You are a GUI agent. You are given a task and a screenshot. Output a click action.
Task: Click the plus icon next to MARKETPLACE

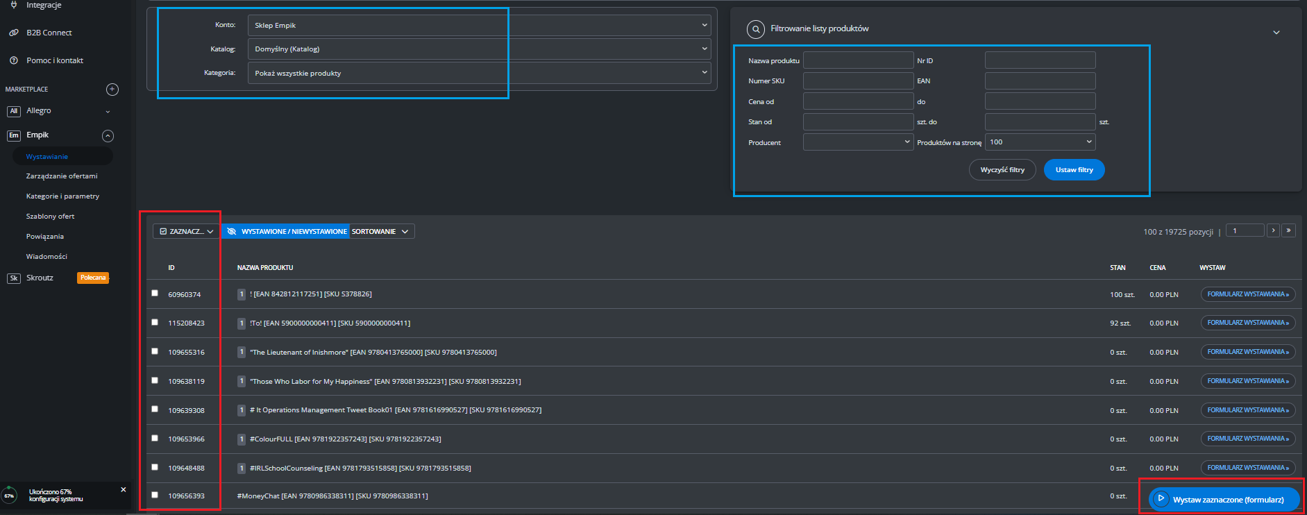pos(112,90)
